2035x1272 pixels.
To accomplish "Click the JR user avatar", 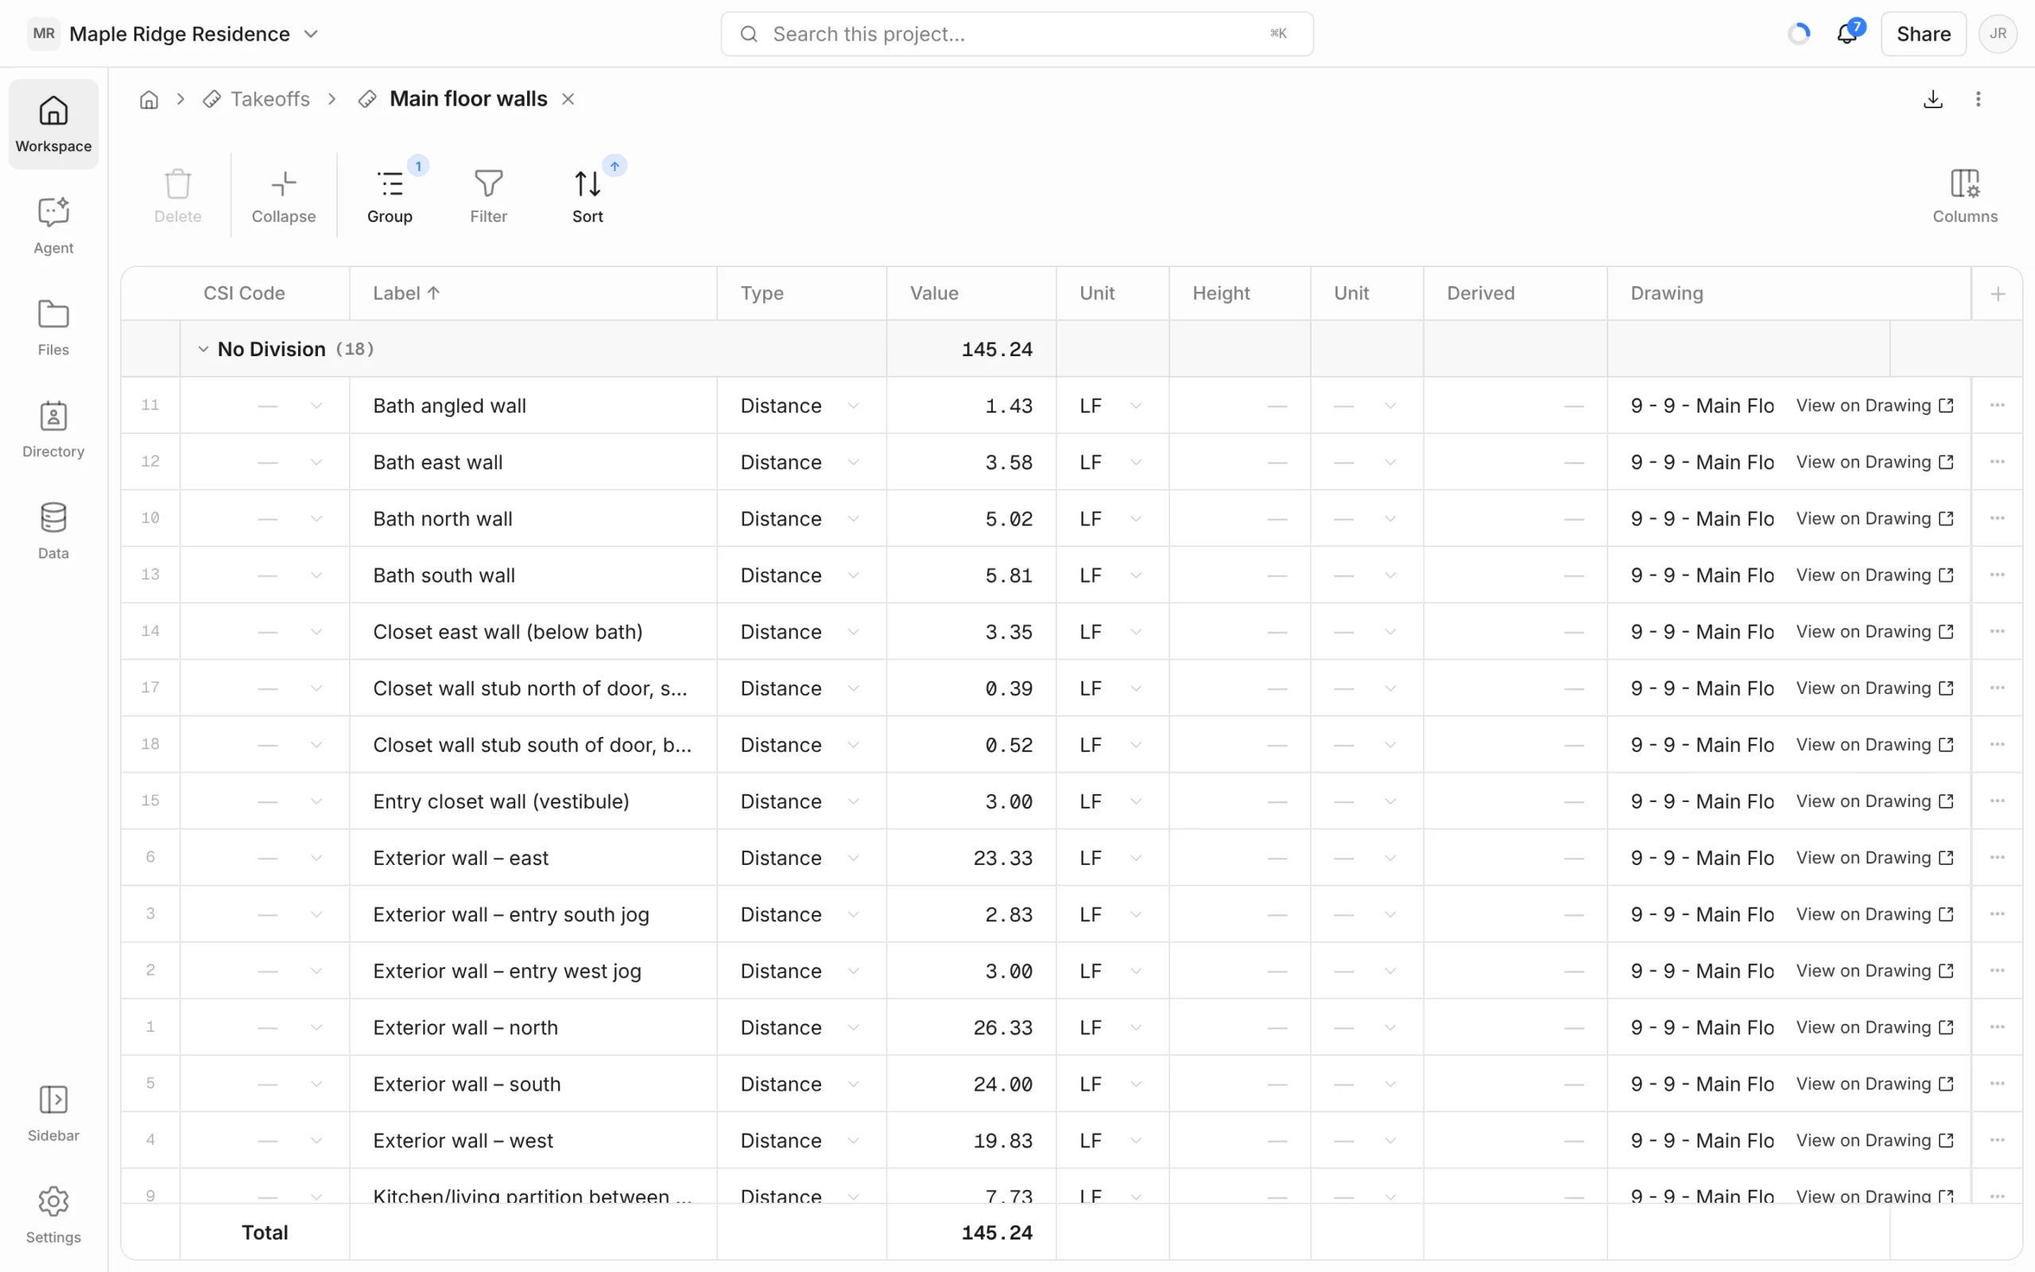I will coord(1998,33).
